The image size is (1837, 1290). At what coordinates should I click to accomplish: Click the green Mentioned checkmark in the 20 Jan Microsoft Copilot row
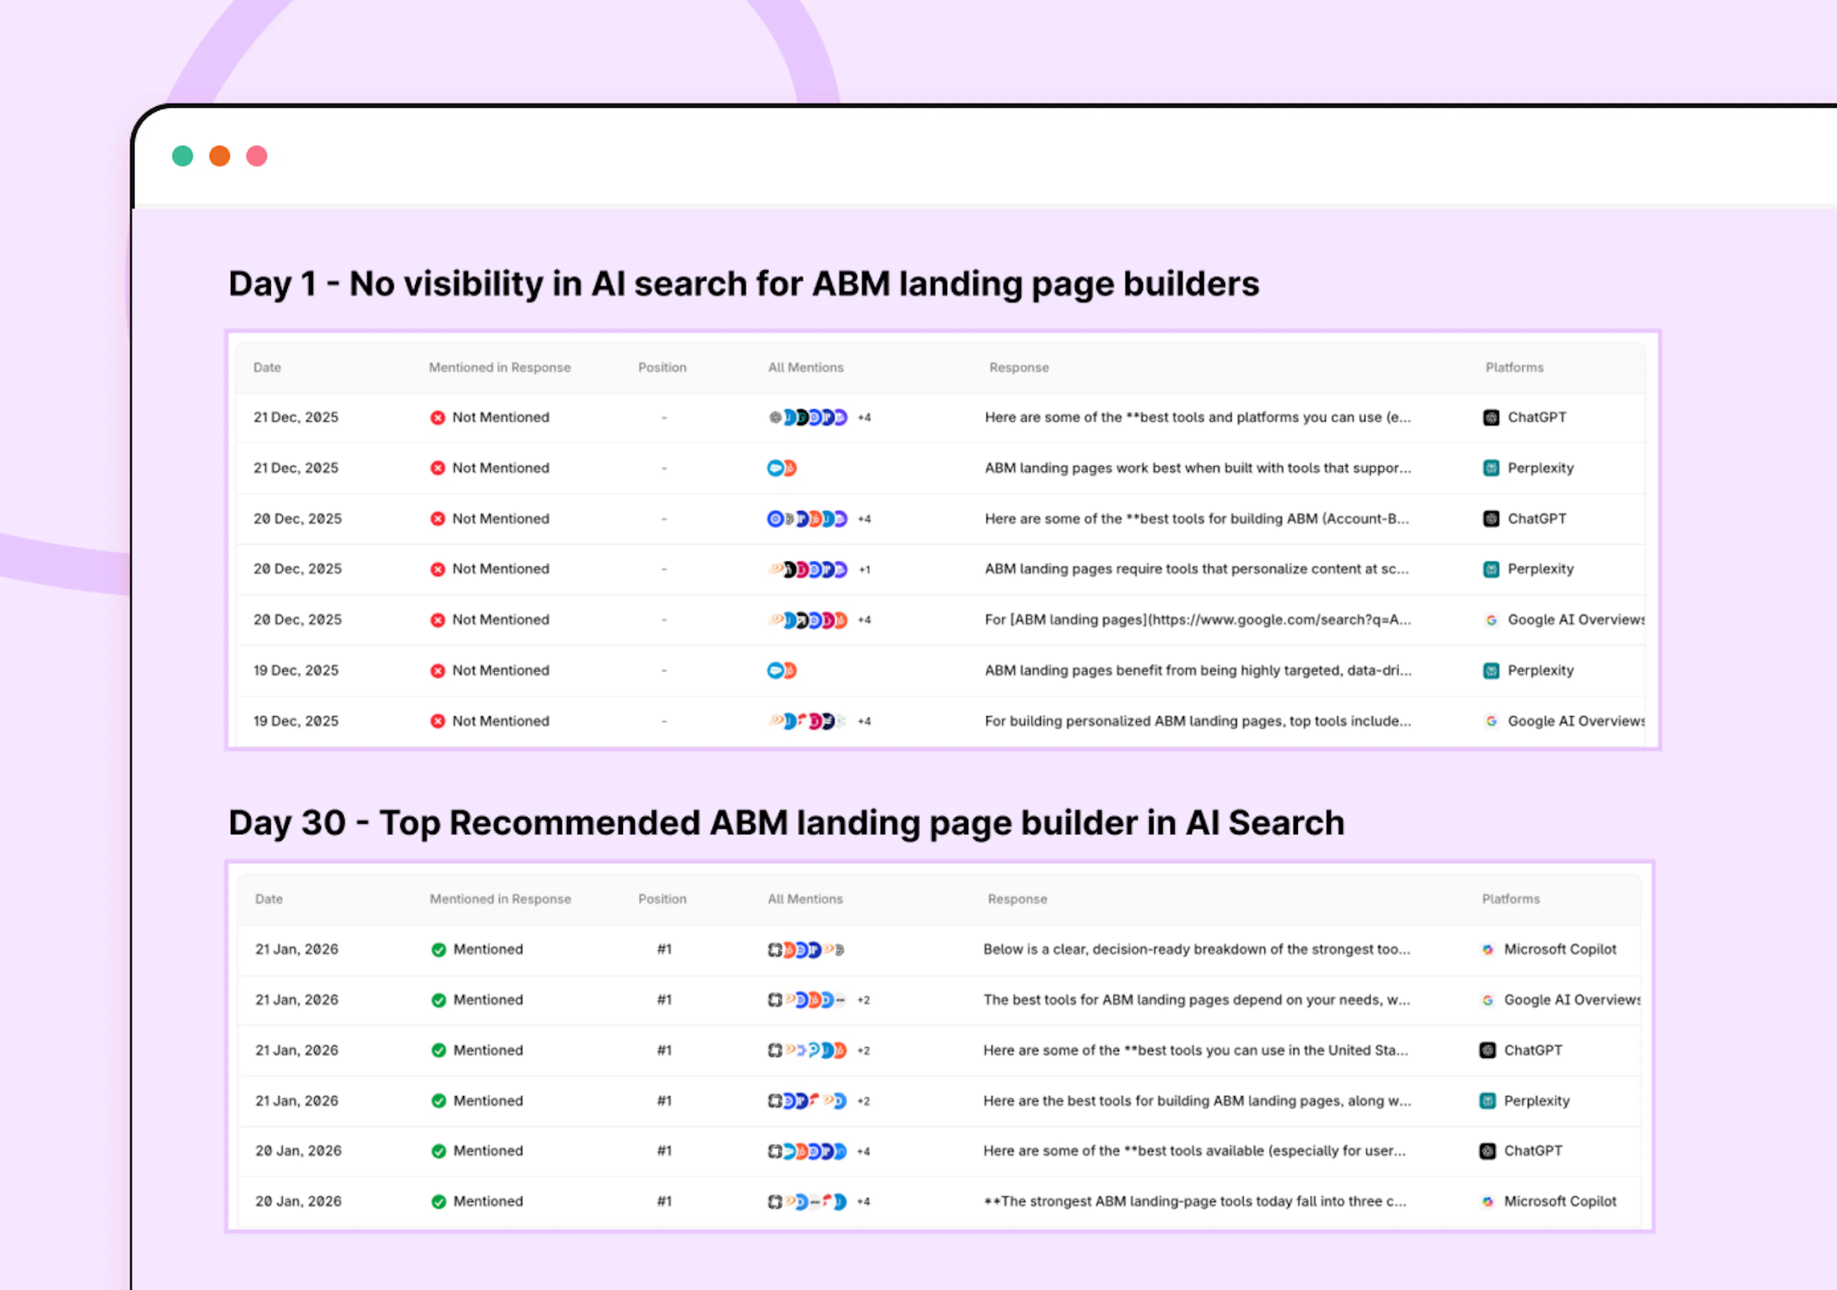439,1201
